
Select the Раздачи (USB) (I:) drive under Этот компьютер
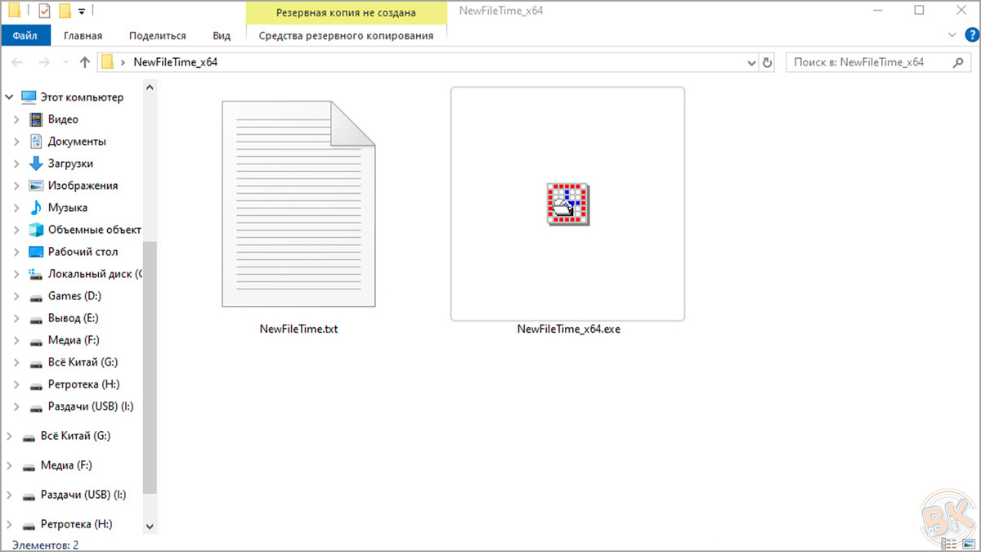pyautogui.click(x=90, y=406)
